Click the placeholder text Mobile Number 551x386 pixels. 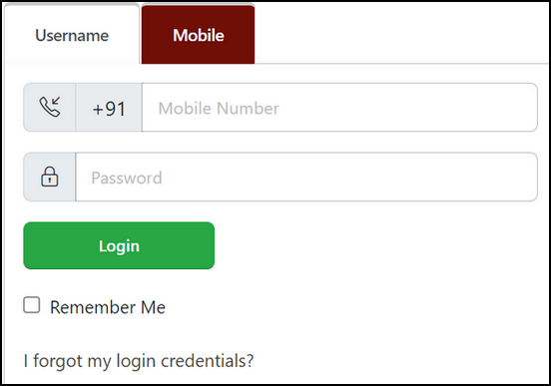coord(219,108)
